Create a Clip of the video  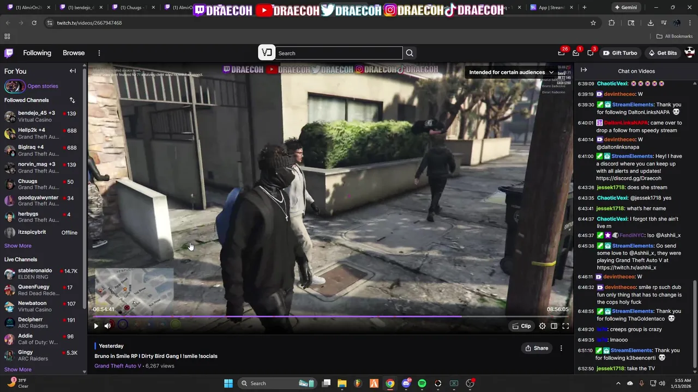521,326
